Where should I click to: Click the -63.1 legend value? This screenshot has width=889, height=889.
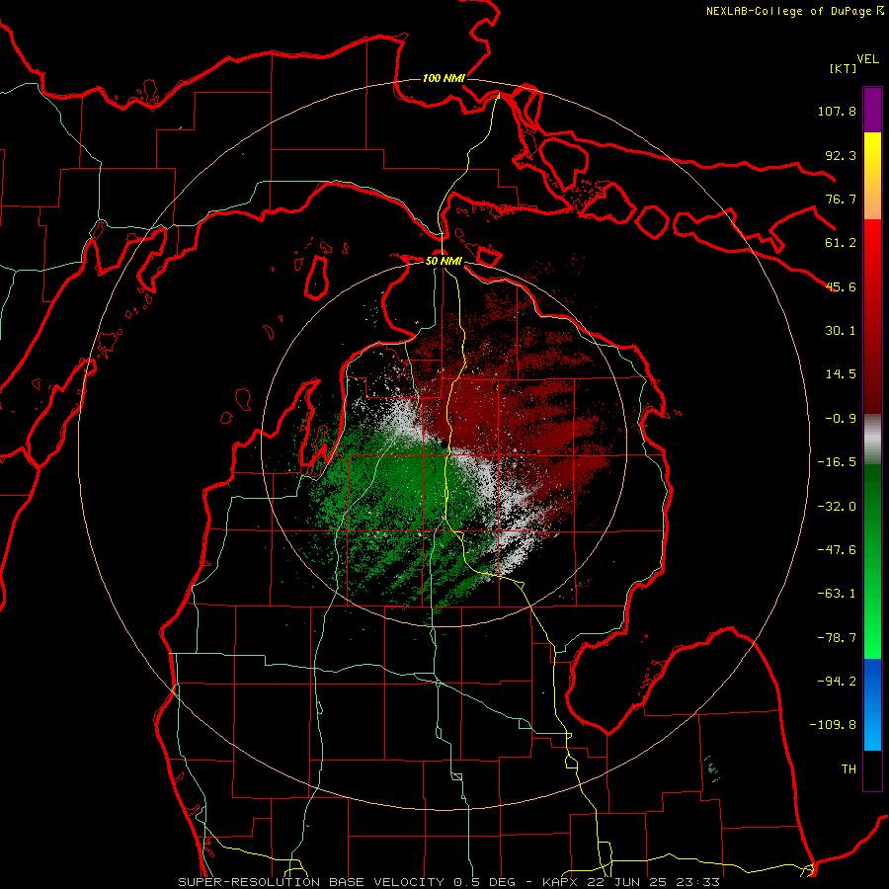(837, 594)
